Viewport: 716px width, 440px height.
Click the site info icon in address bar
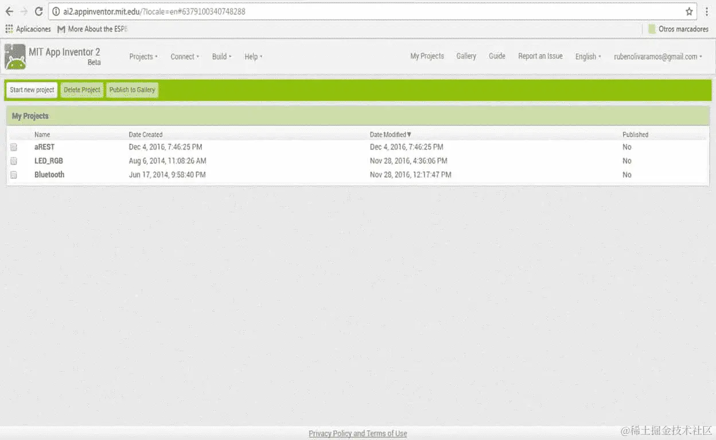[x=56, y=11]
